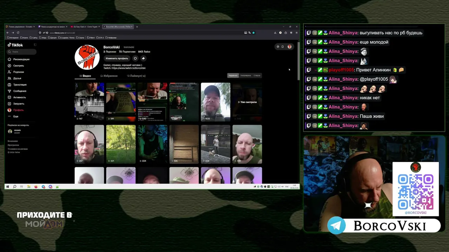This screenshot has width=449, height=252.
Task: Expand Еще (More) menu in sidebar
Action: click(13, 116)
